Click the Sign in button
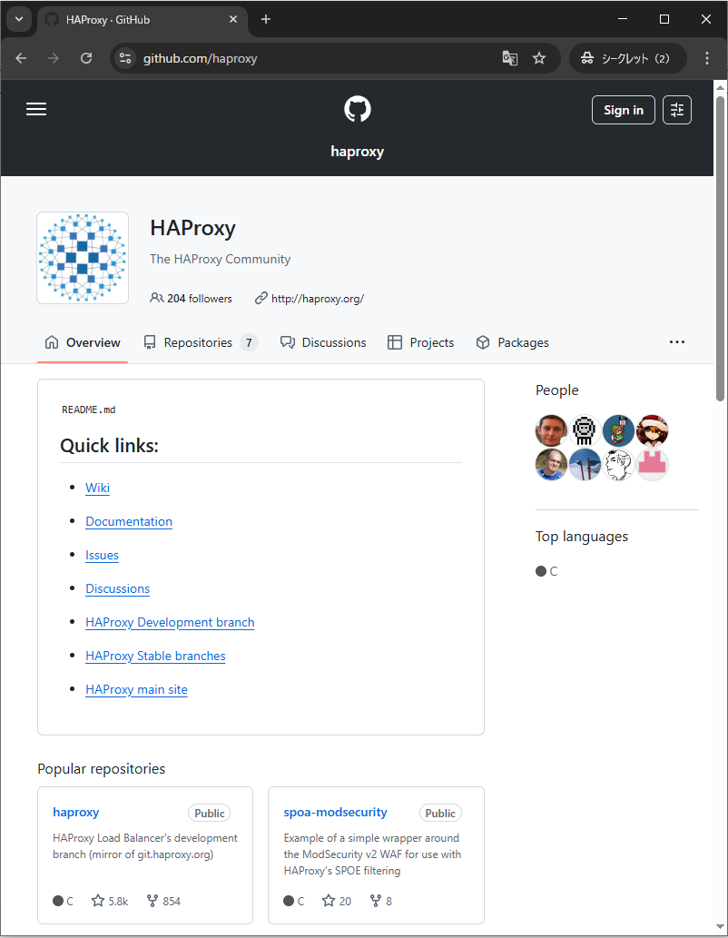728x938 pixels. point(624,110)
